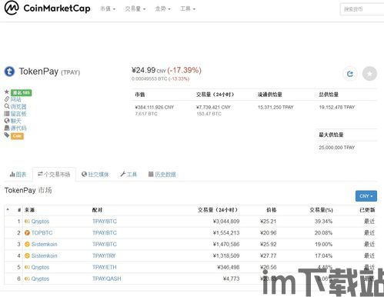
Task: Click Sistemkoin icon in row 4
Action: (27, 255)
